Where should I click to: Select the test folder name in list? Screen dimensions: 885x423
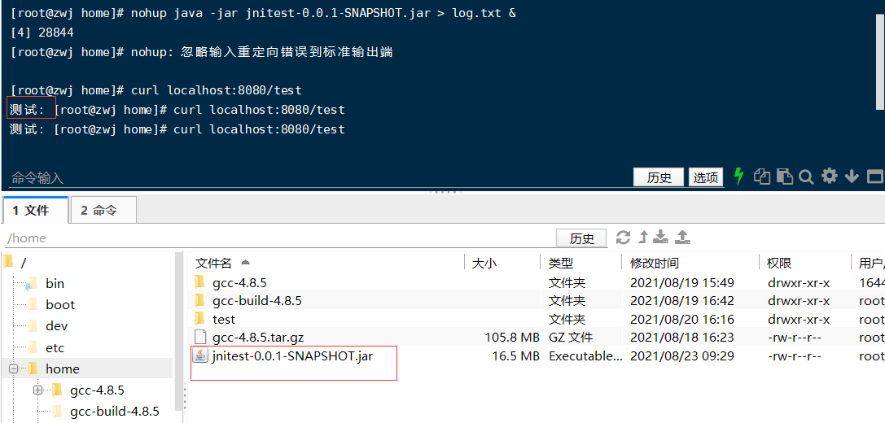pos(224,319)
